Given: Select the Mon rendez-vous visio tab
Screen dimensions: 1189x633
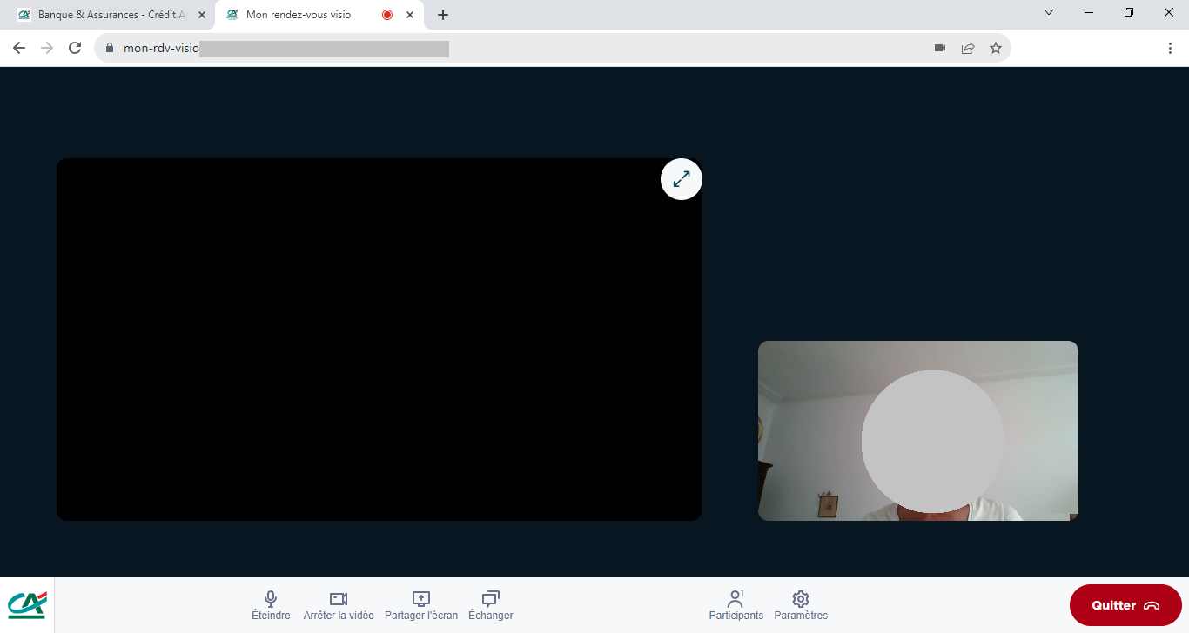Looking at the screenshot, I should 299,15.
